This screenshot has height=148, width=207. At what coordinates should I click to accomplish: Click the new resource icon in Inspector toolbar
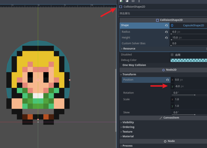pyautogui.click(x=121, y=1)
